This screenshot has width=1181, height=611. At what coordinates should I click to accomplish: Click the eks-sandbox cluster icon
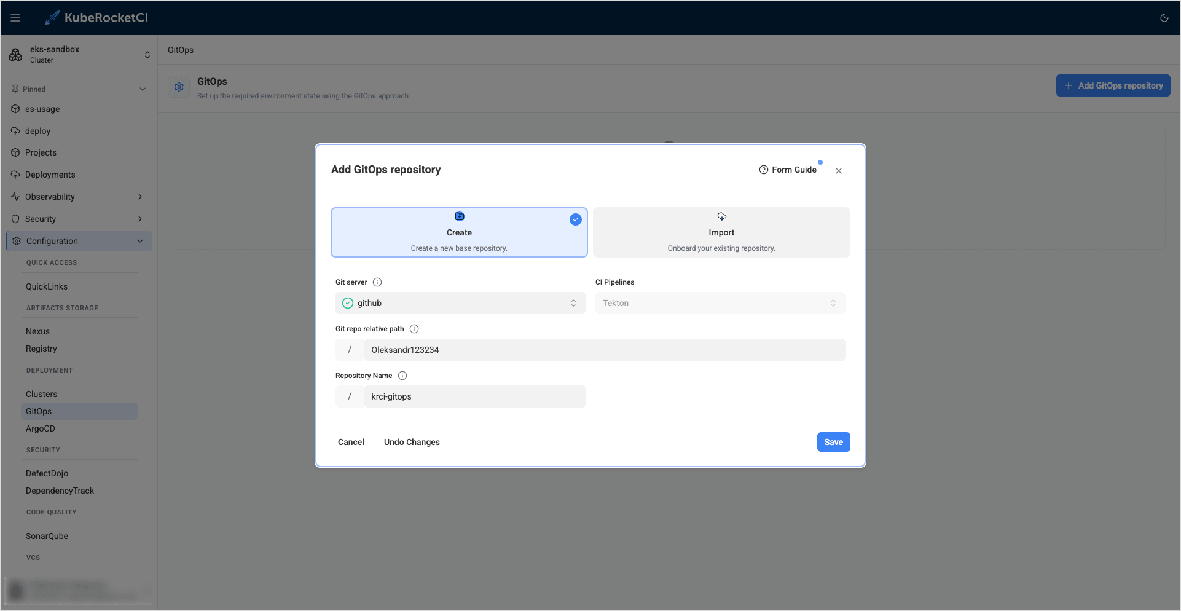point(15,54)
